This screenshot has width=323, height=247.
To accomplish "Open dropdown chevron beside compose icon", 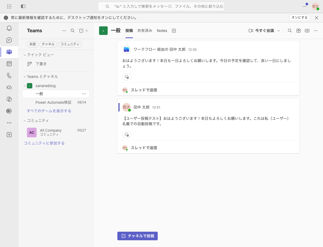I will [87, 31].
